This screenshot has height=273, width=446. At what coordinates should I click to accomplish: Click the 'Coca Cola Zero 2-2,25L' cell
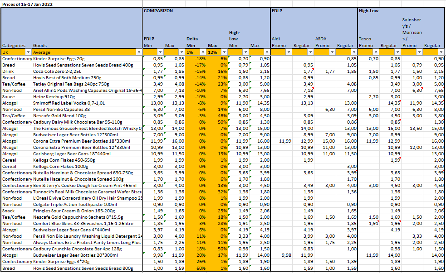coord(57,72)
